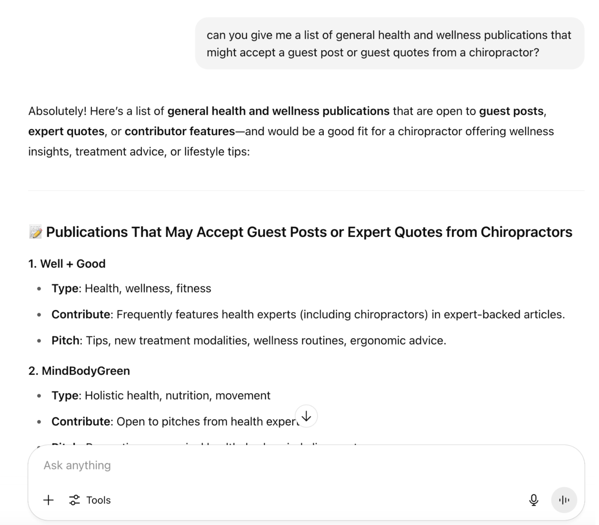Click the plus attachment icon
Screen dimensions: 599x525
pos(48,500)
